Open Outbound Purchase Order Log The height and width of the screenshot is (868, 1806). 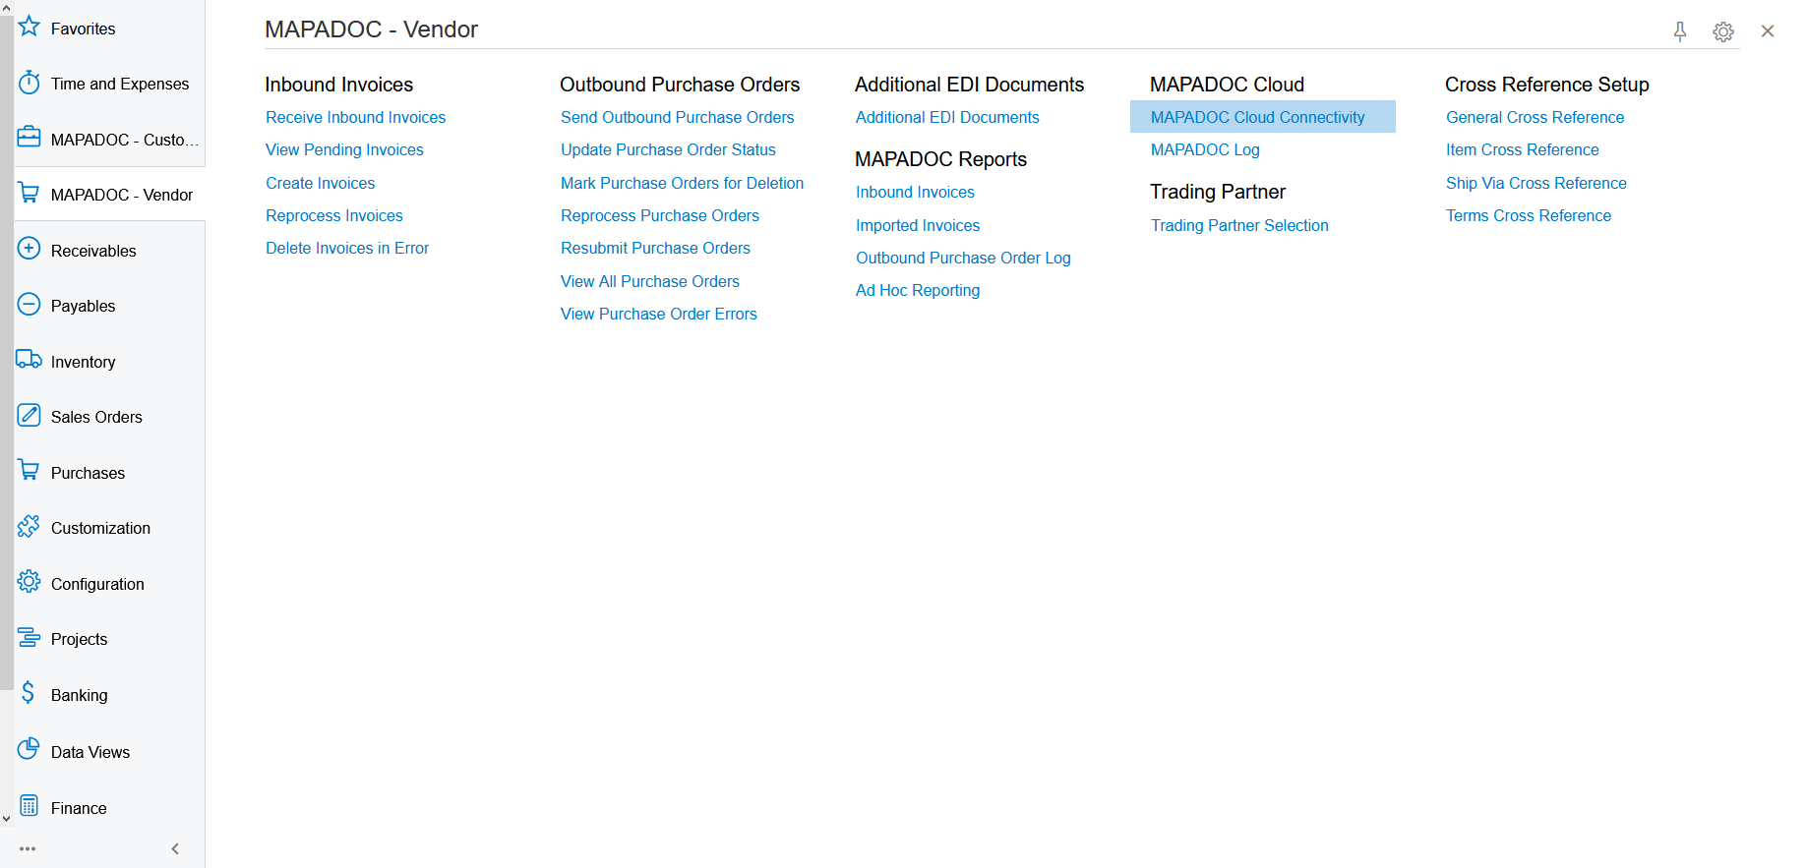[x=963, y=258]
